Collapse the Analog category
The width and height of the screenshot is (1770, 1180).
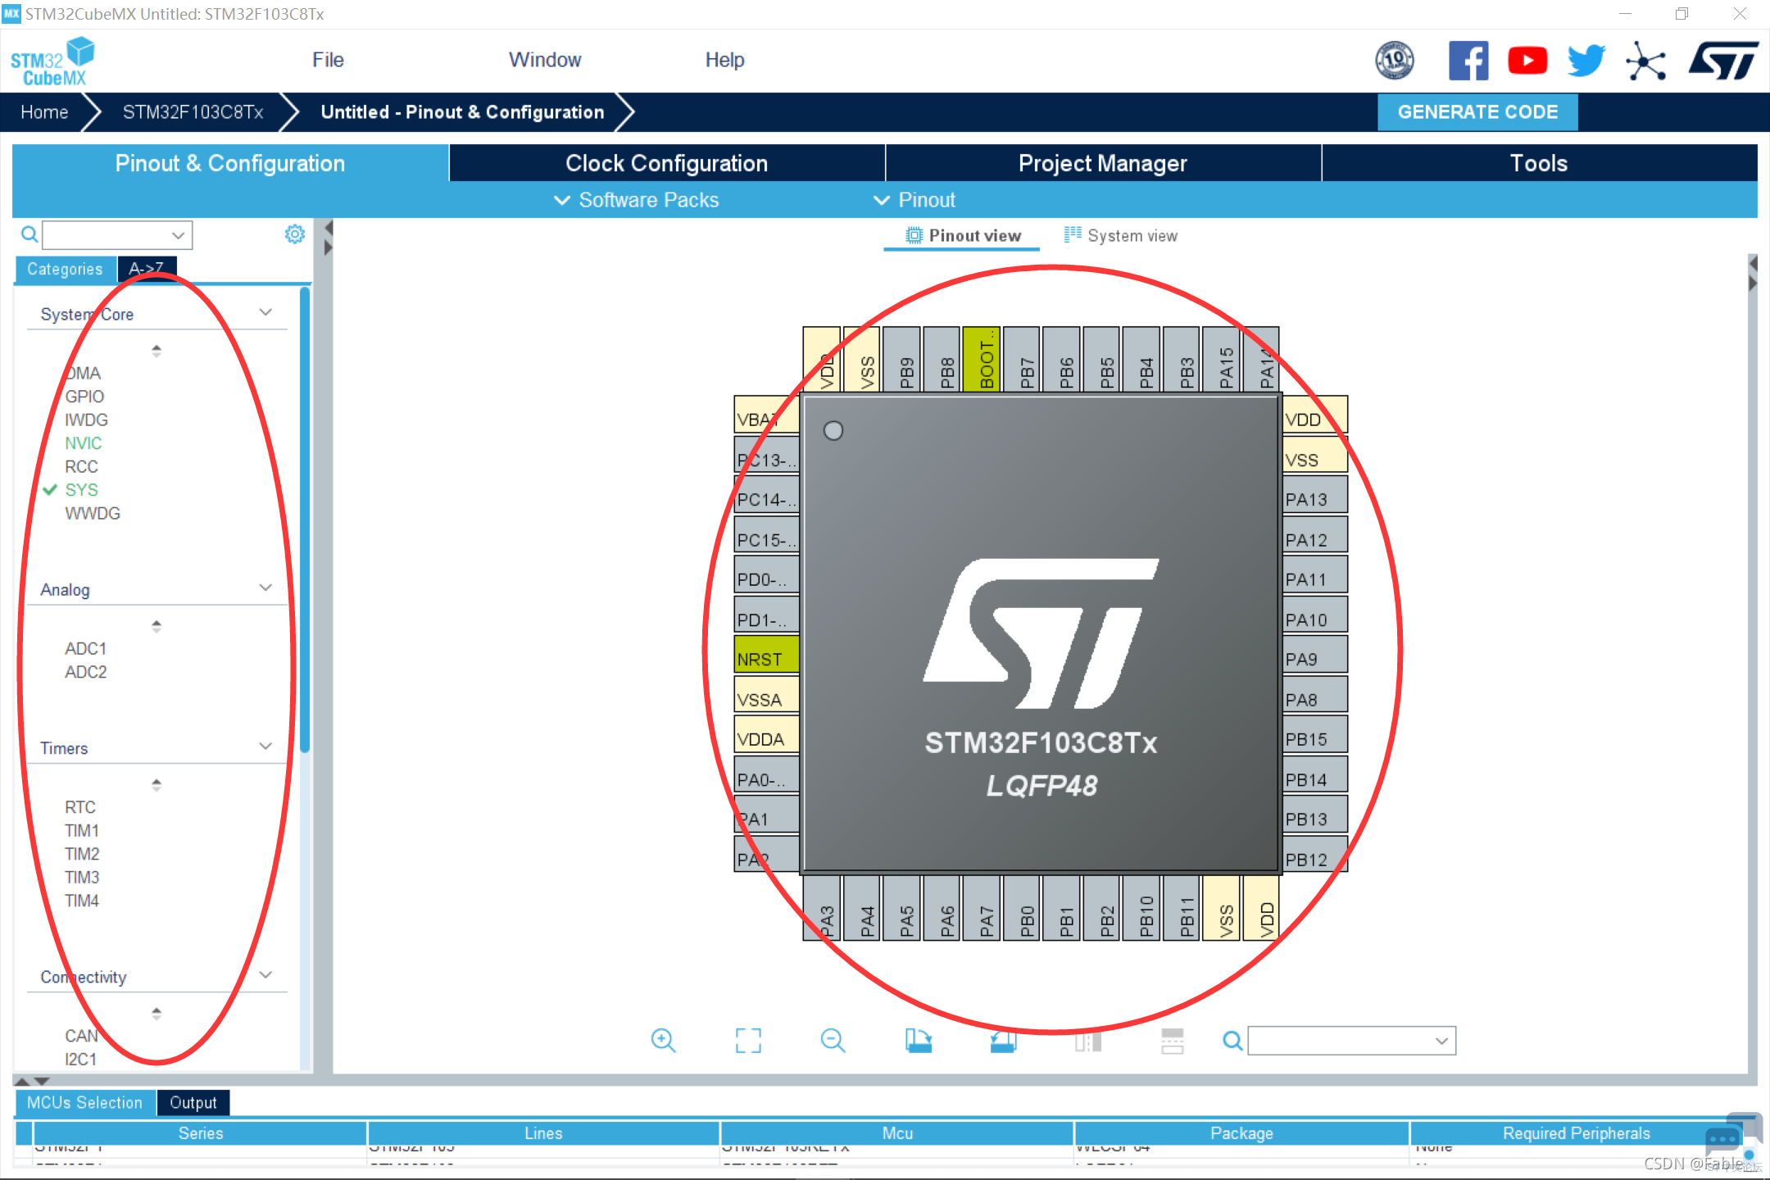tap(265, 588)
